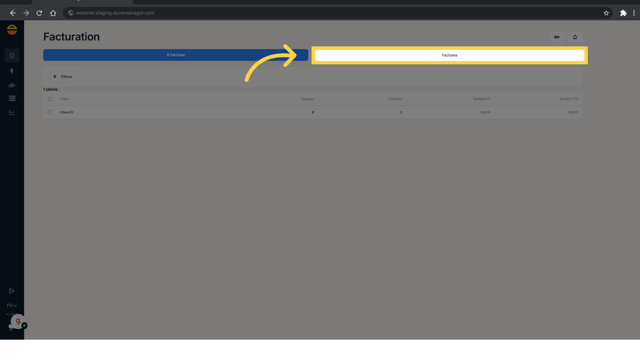Click the logout icon in sidebar
The image size is (640, 360).
12,291
